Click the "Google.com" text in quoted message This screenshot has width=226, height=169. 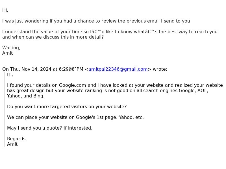tap(73, 85)
